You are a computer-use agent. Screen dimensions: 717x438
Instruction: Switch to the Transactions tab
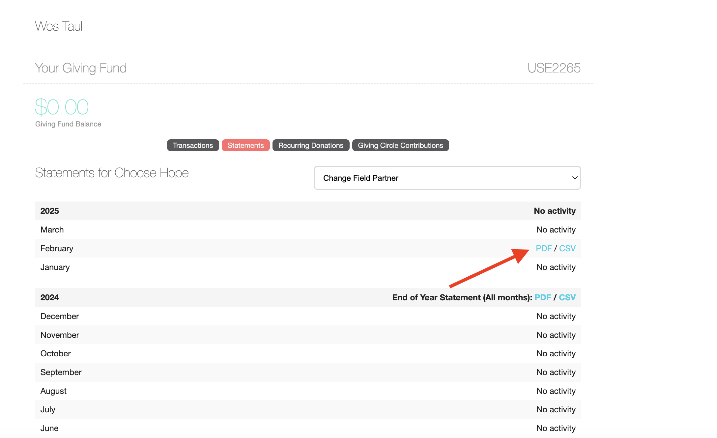point(193,145)
